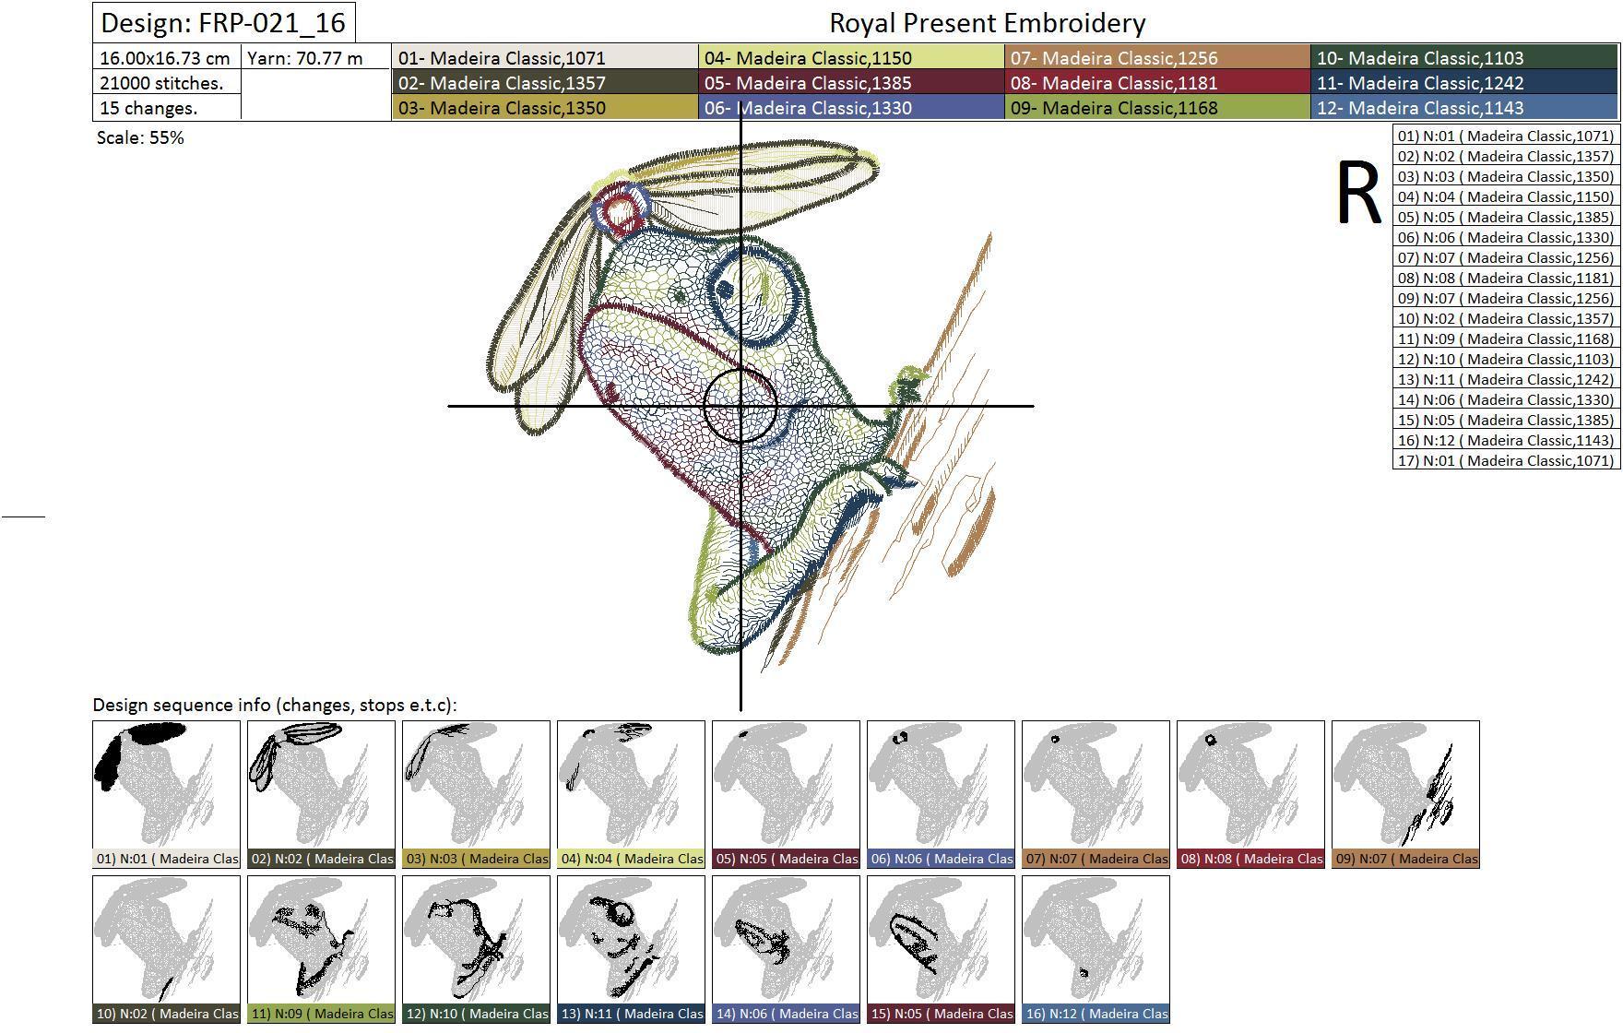This screenshot has width=1623, height=1033.
Task: Click the Scale: 55% label
Action: tap(140, 137)
